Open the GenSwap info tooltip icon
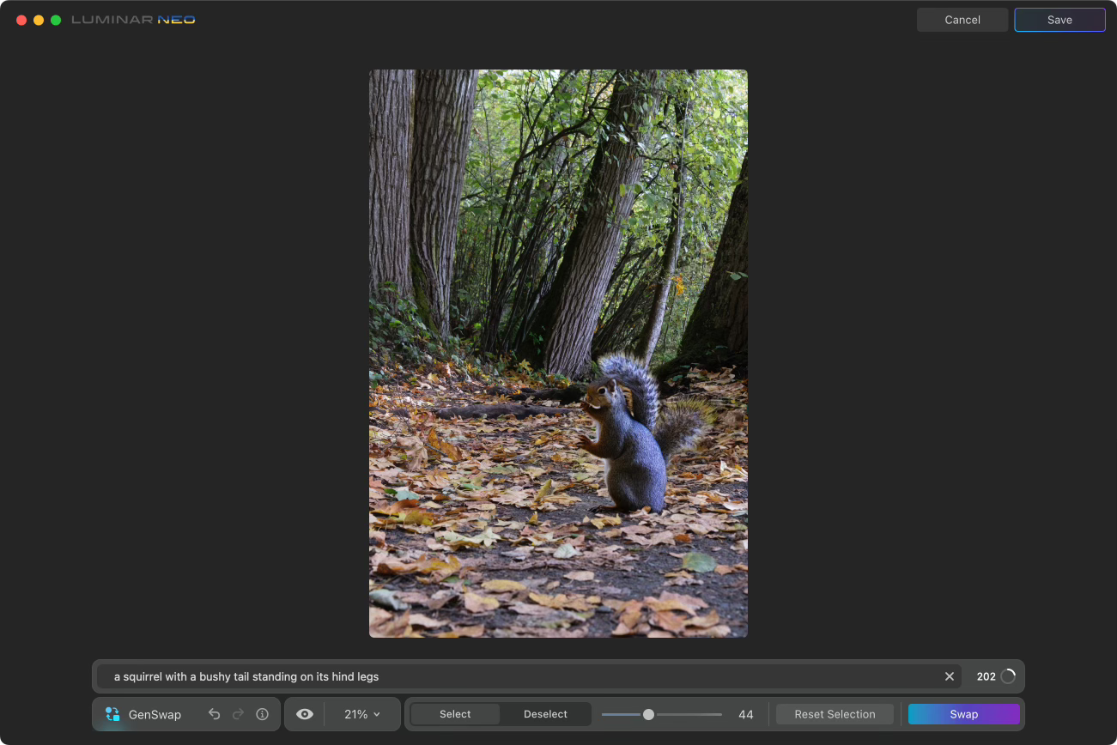This screenshot has width=1117, height=745. pyautogui.click(x=263, y=714)
